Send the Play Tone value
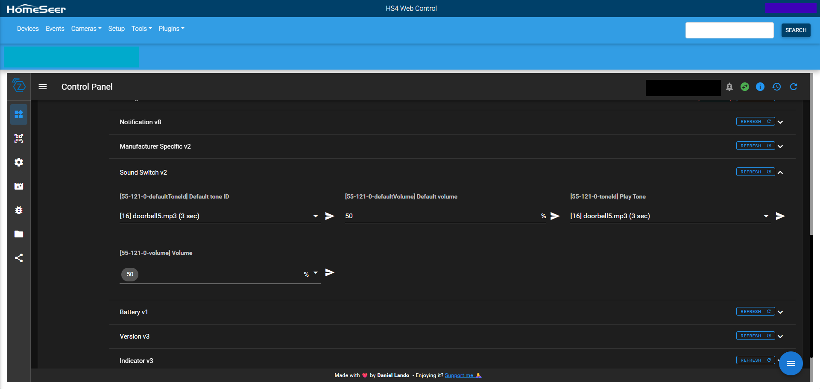 (x=780, y=216)
